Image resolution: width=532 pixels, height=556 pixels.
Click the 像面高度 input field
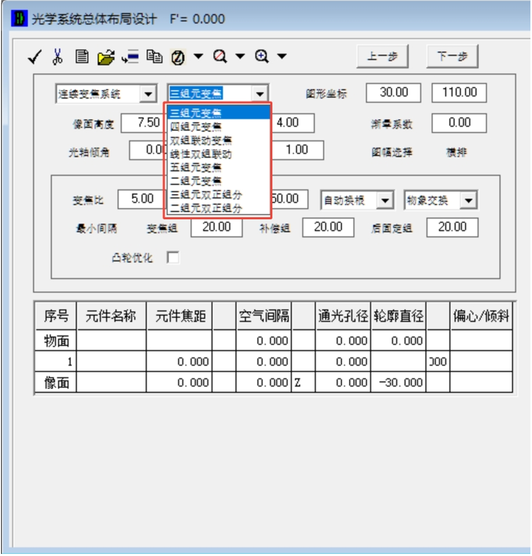coord(142,123)
